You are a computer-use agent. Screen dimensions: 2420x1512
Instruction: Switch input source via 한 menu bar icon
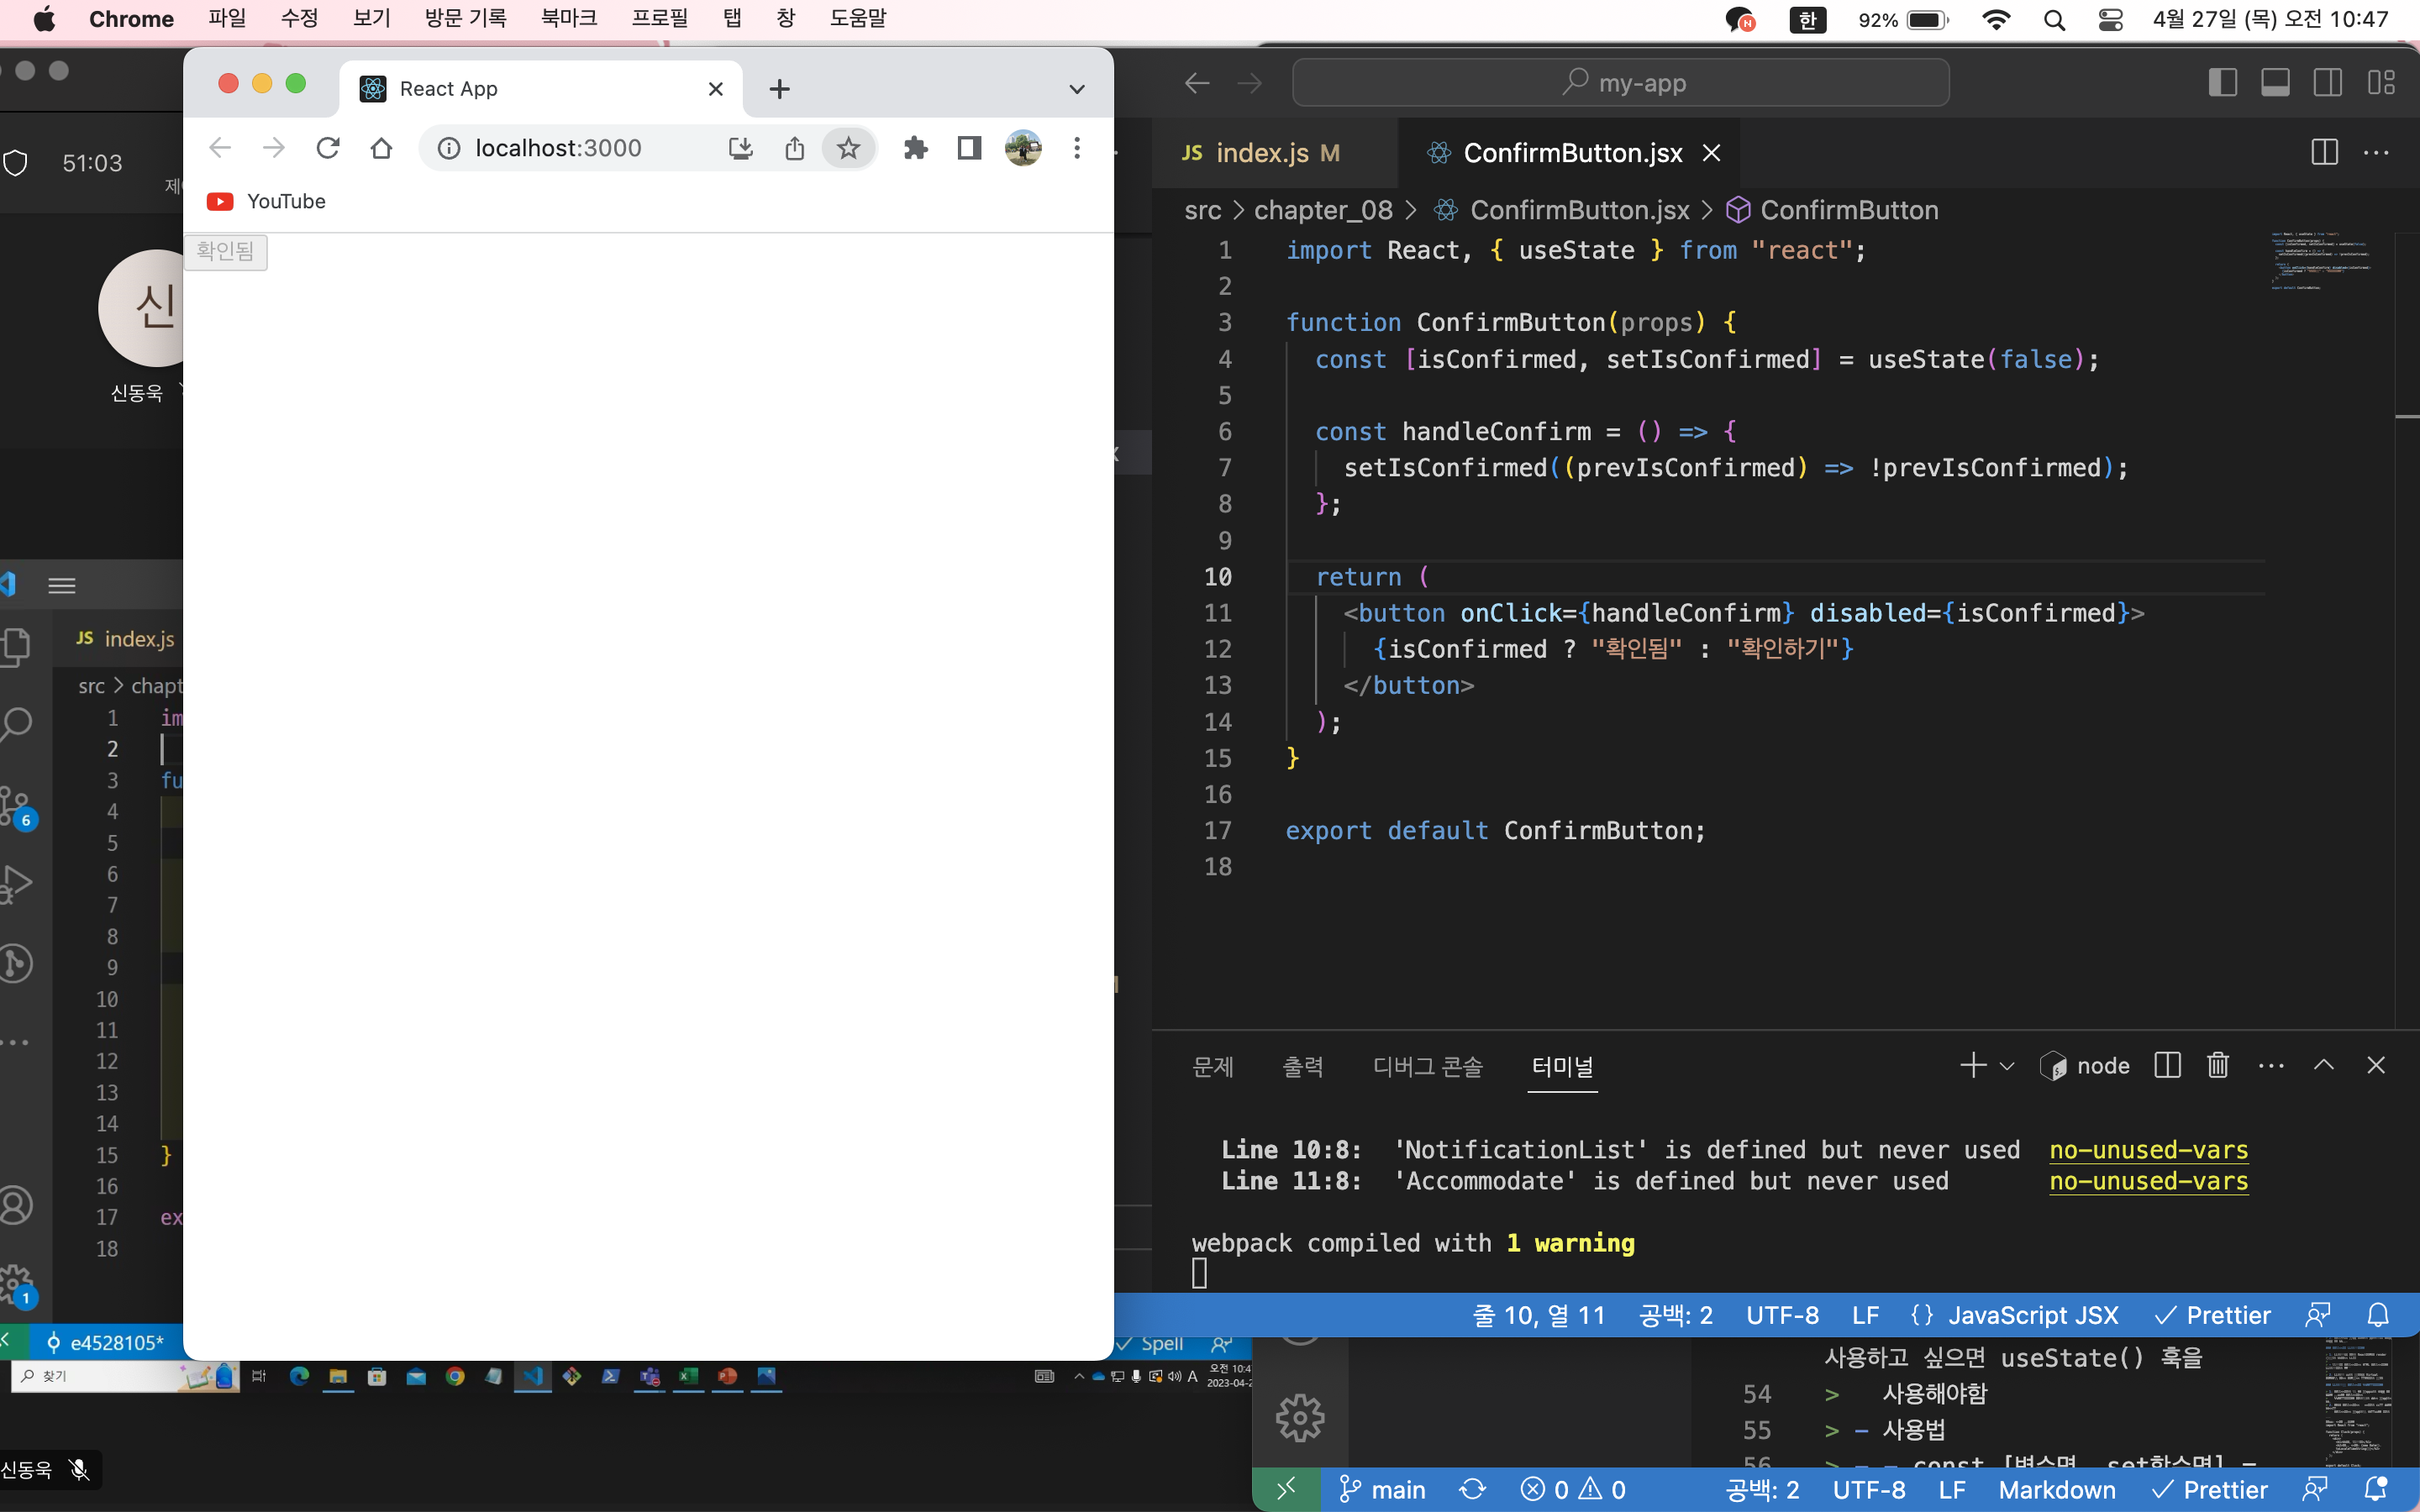(x=1808, y=19)
